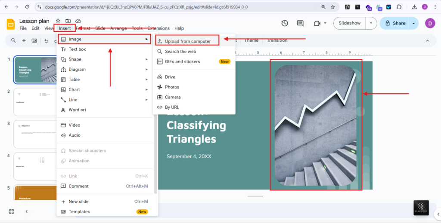Select slide 4 Materials thumbnail
Image resolution: width=441 pixels, height=223 pixels.
pos(35,166)
